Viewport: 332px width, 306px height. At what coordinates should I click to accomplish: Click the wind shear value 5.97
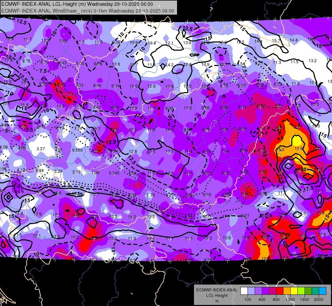(242, 85)
